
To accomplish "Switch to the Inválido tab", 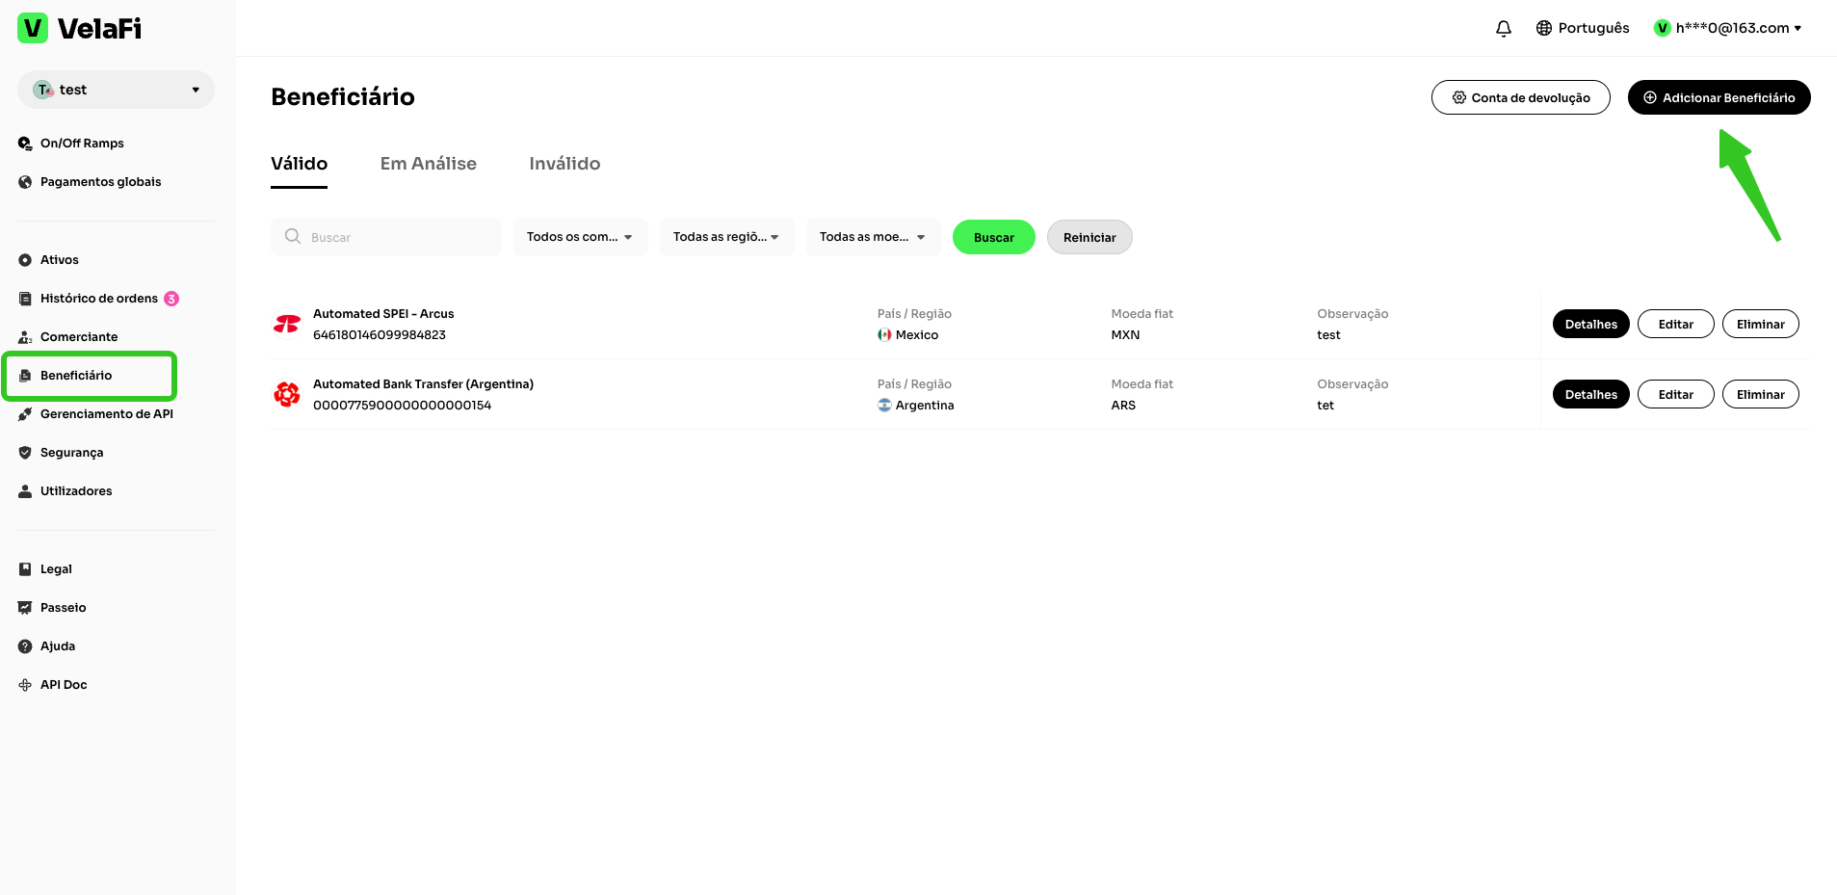I will [x=564, y=164].
